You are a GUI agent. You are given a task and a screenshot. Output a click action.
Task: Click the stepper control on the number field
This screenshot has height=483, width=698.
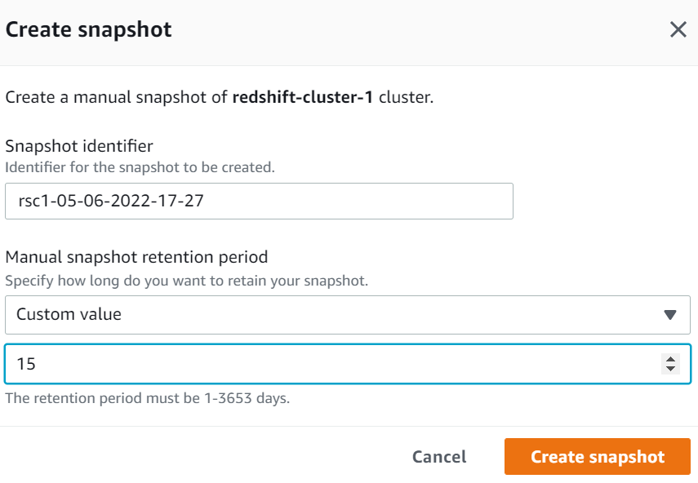coord(671,364)
